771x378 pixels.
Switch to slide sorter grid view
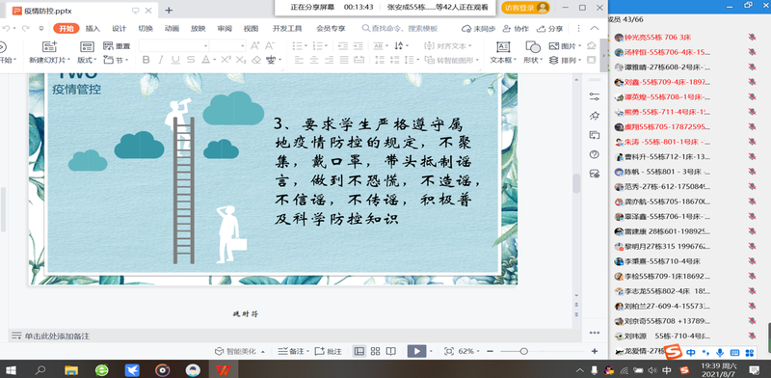375,351
